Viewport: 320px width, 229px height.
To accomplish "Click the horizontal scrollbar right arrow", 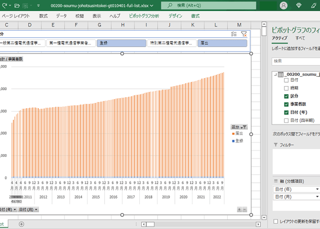I will tap(258, 224).
